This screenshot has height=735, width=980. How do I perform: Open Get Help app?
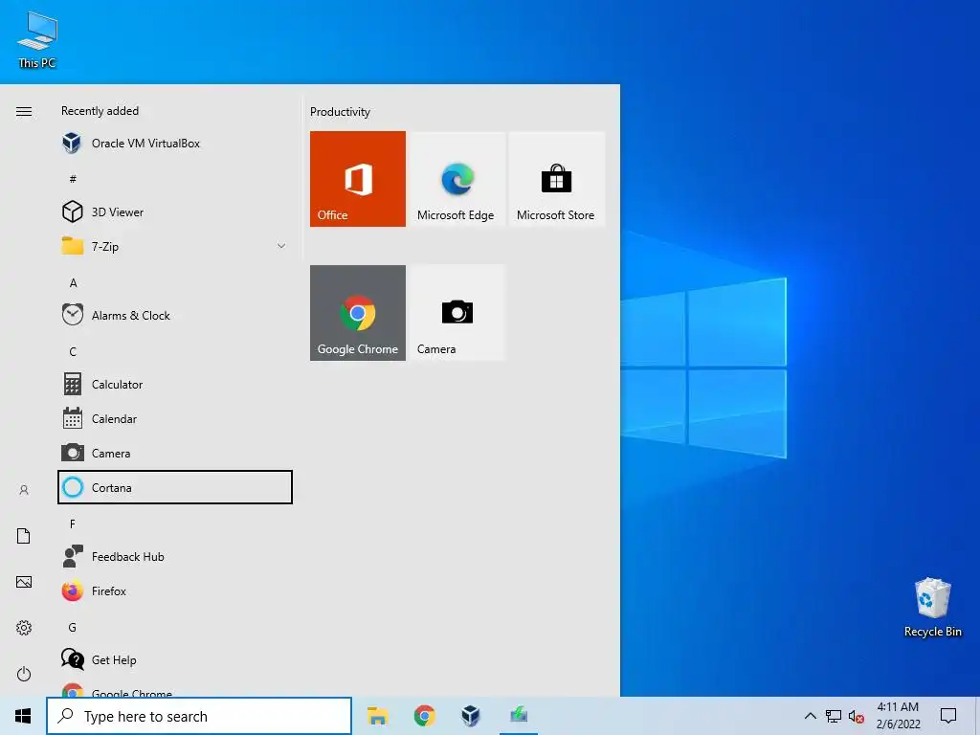click(175, 660)
